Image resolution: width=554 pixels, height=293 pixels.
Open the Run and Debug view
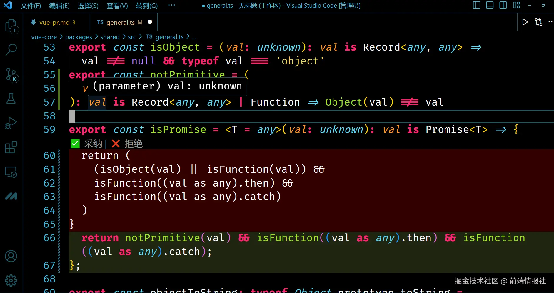[x=11, y=123]
